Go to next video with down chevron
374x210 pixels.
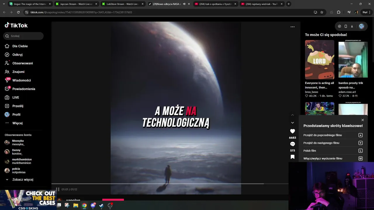point(292,123)
